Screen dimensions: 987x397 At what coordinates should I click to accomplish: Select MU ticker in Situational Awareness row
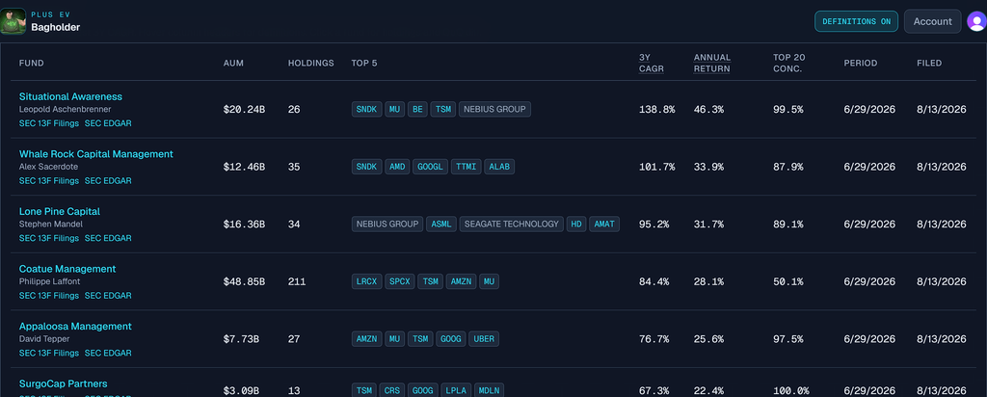point(394,110)
